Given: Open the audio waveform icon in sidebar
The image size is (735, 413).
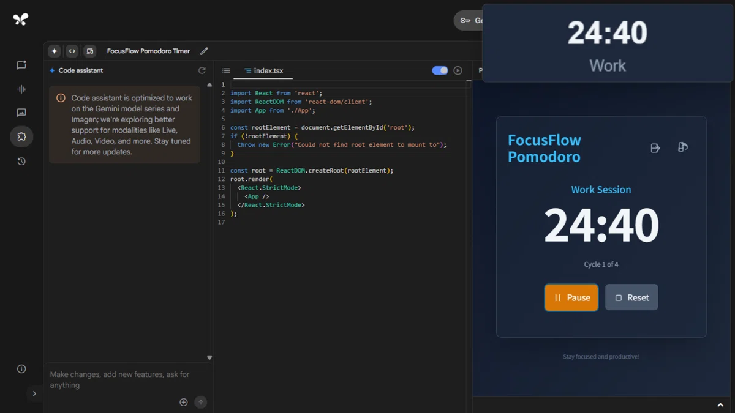Looking at the screenshot, I should click(x=21, y=89).
